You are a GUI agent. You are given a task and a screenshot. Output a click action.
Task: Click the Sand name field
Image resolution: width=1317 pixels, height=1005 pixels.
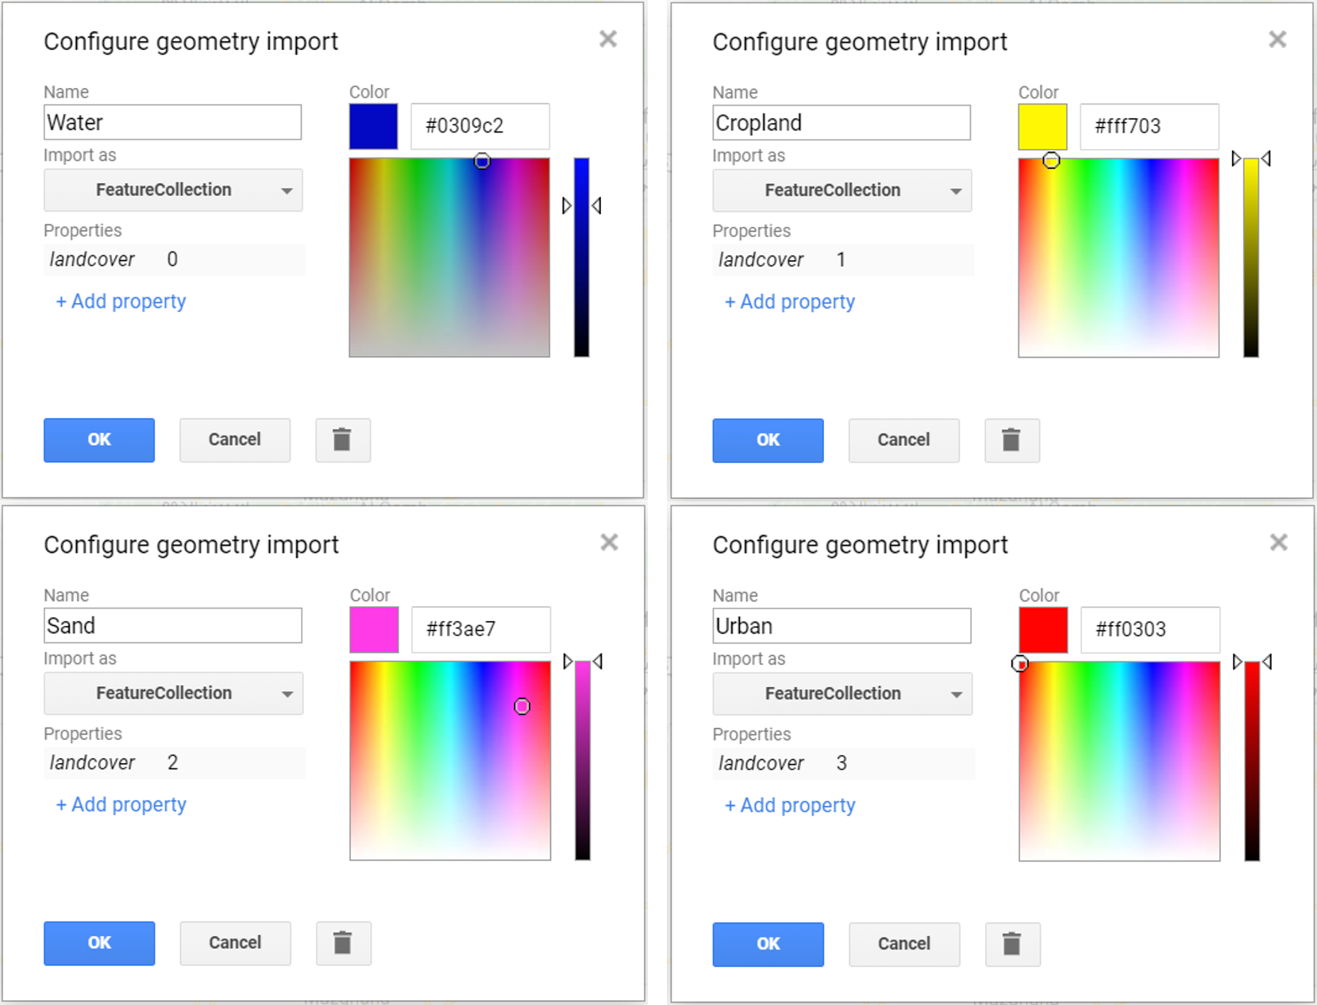coord(172,626)
